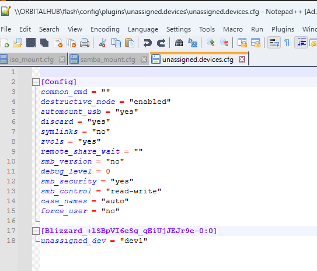Image resolution: width=317 pixels, height=271 pixels.
Task: Collapse the [Blizzard_...] section fold
Action: pos(36,231)
